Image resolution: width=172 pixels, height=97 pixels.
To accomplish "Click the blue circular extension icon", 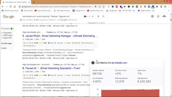I will [x=113, y=6].
